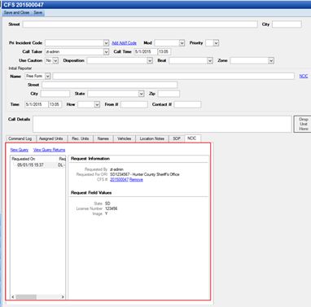
Task: Open the Use Caution dropdown
Action: point(55,60)
